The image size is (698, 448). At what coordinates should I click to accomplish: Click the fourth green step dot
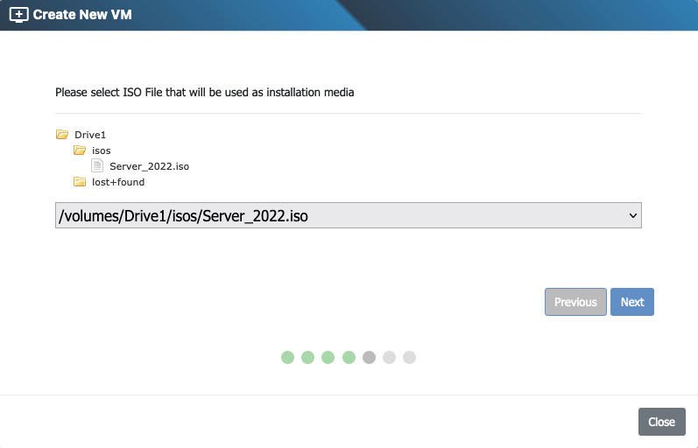coord(349,357)
